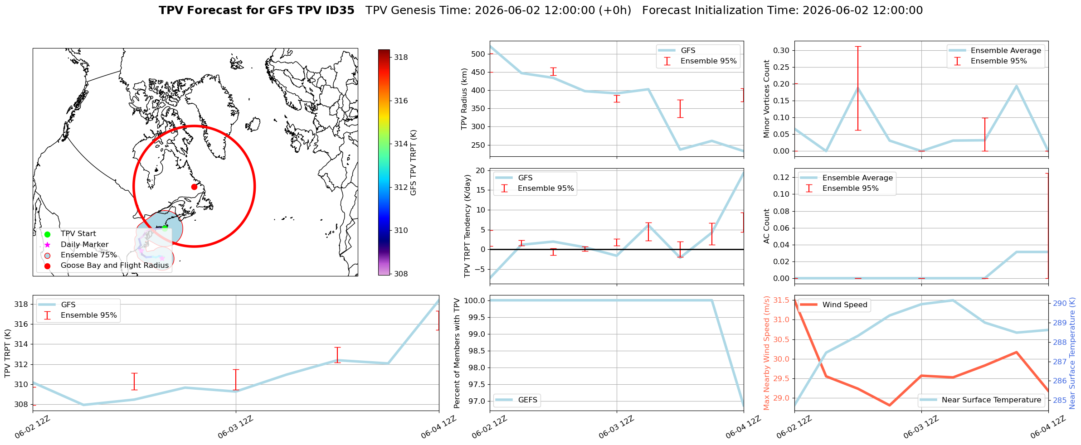1081x445 pixels.
Task: Click 06-04 12Z tick under wind speed plot
Action: (1048, 427)
